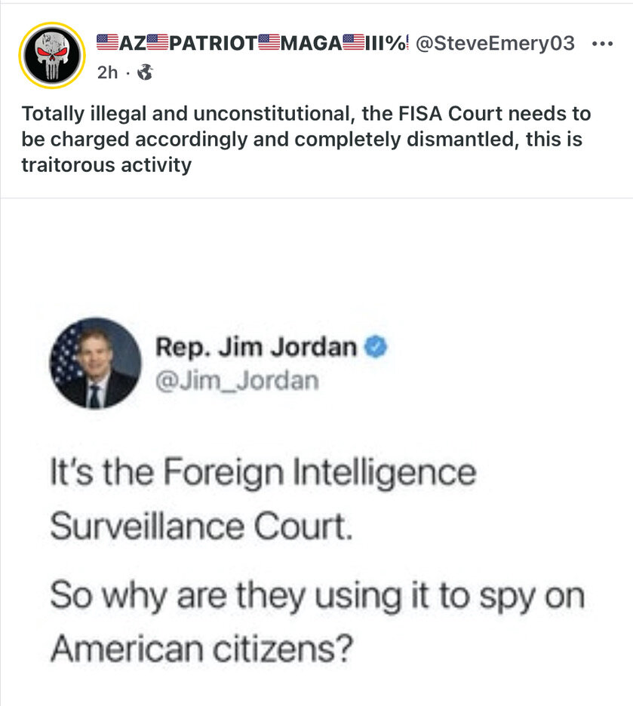Click the @Jim_Jordan handle
Screen dimensions: 633x706
point(237,381)
